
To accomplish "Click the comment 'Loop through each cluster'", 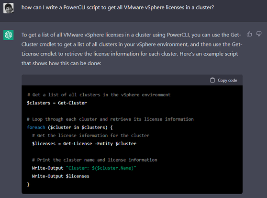I will point(110,119).
